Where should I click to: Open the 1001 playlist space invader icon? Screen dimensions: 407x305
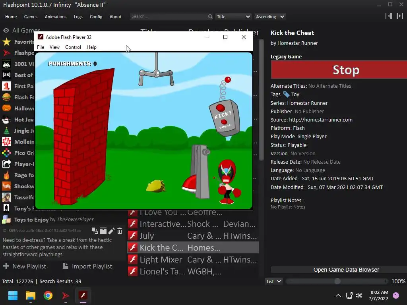pyautogui.click(x=6, y=64)
